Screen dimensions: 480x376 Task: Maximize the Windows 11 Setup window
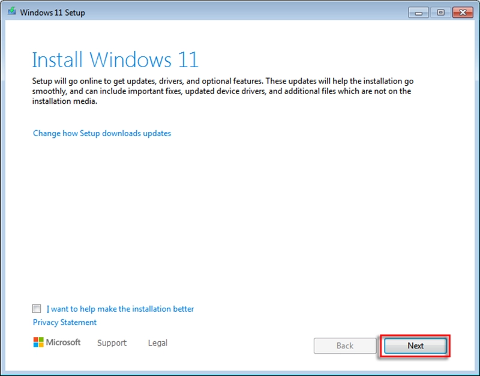[x=440, y=13]
